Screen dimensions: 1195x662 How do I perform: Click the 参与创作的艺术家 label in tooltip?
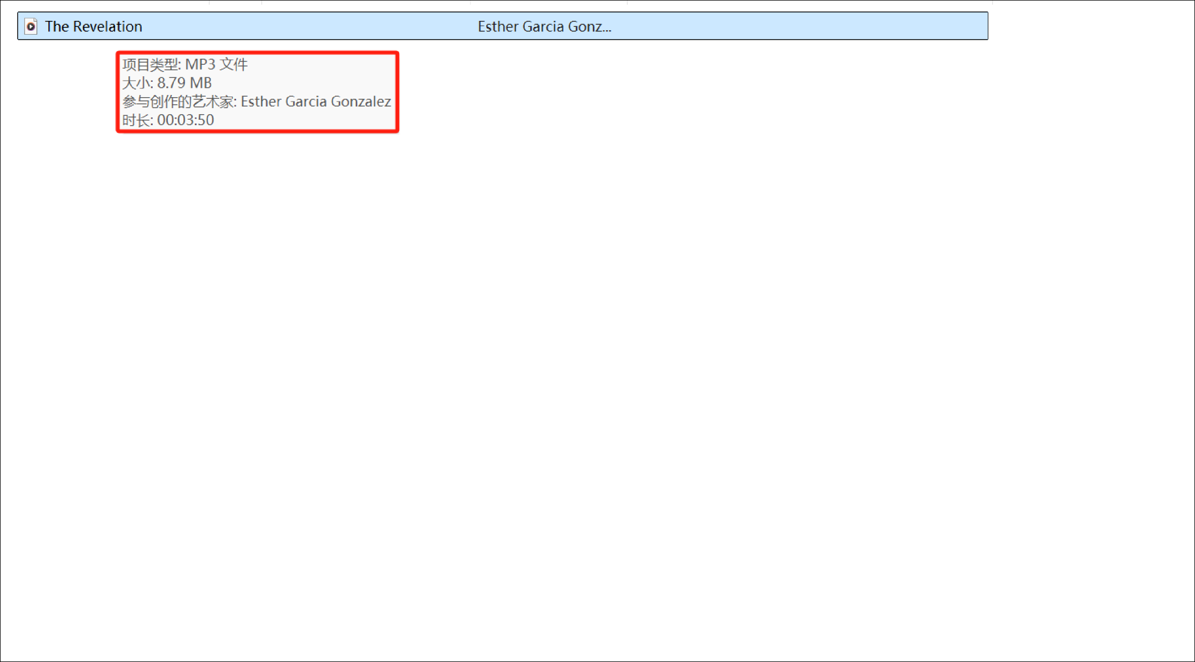pos(178,102)
